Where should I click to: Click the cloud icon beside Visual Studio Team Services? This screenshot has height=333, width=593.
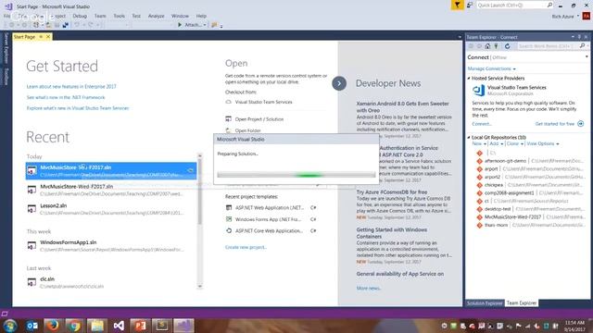[229, 102]
